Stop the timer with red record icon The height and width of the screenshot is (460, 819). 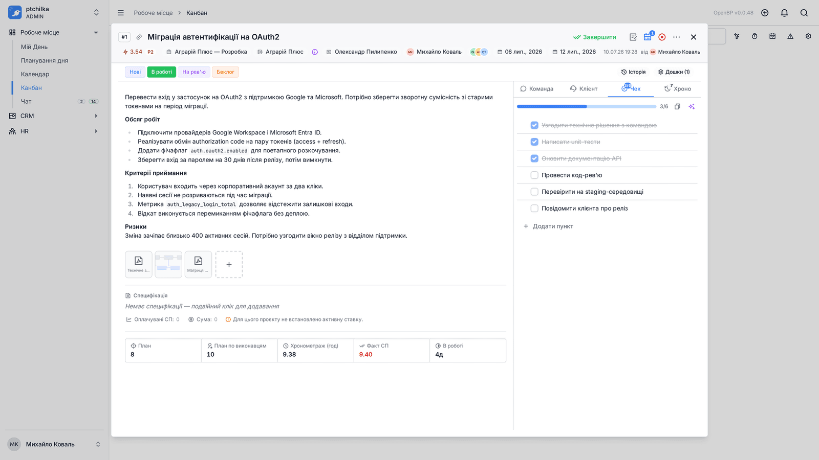pyautogui.click(x=662, y=37)
